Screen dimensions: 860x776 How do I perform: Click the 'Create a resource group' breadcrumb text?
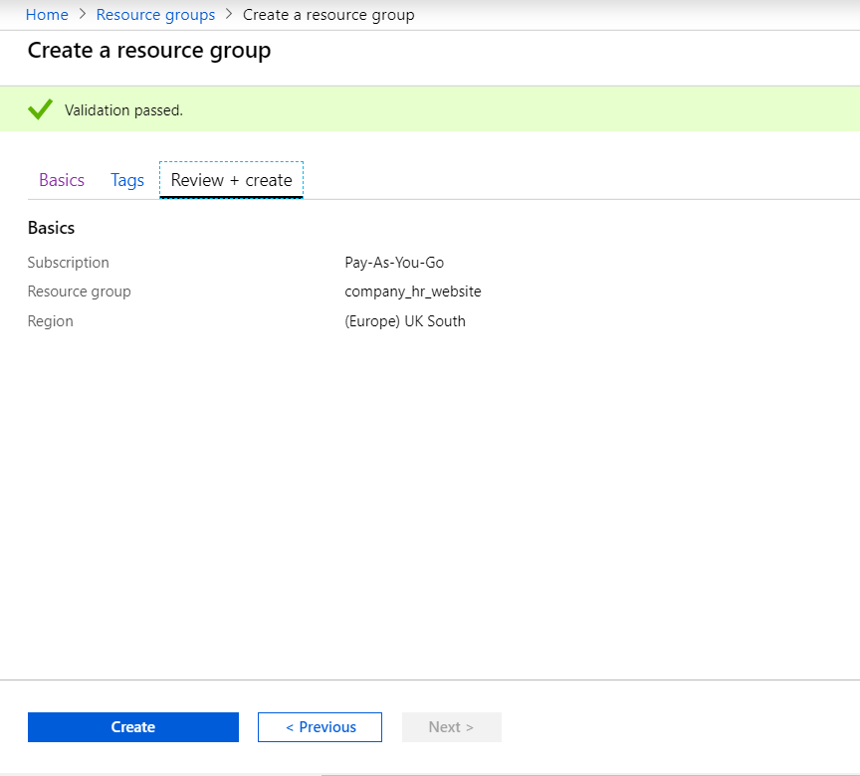328,15
